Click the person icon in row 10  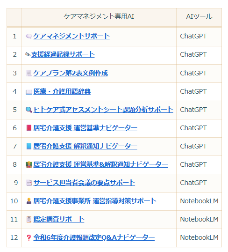click(x=29, y=201)
